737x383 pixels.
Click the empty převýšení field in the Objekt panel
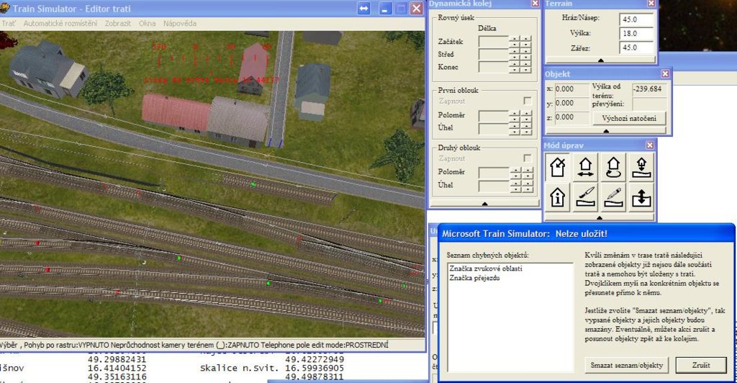[x=649, y=104]
